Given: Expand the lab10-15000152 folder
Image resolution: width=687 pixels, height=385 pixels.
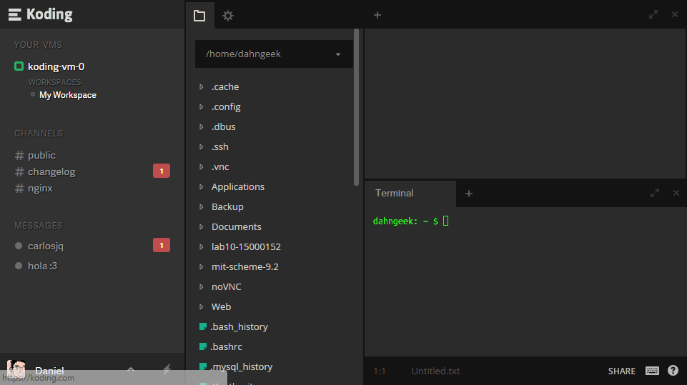Looking at the screenshot, I should point(202,246).
